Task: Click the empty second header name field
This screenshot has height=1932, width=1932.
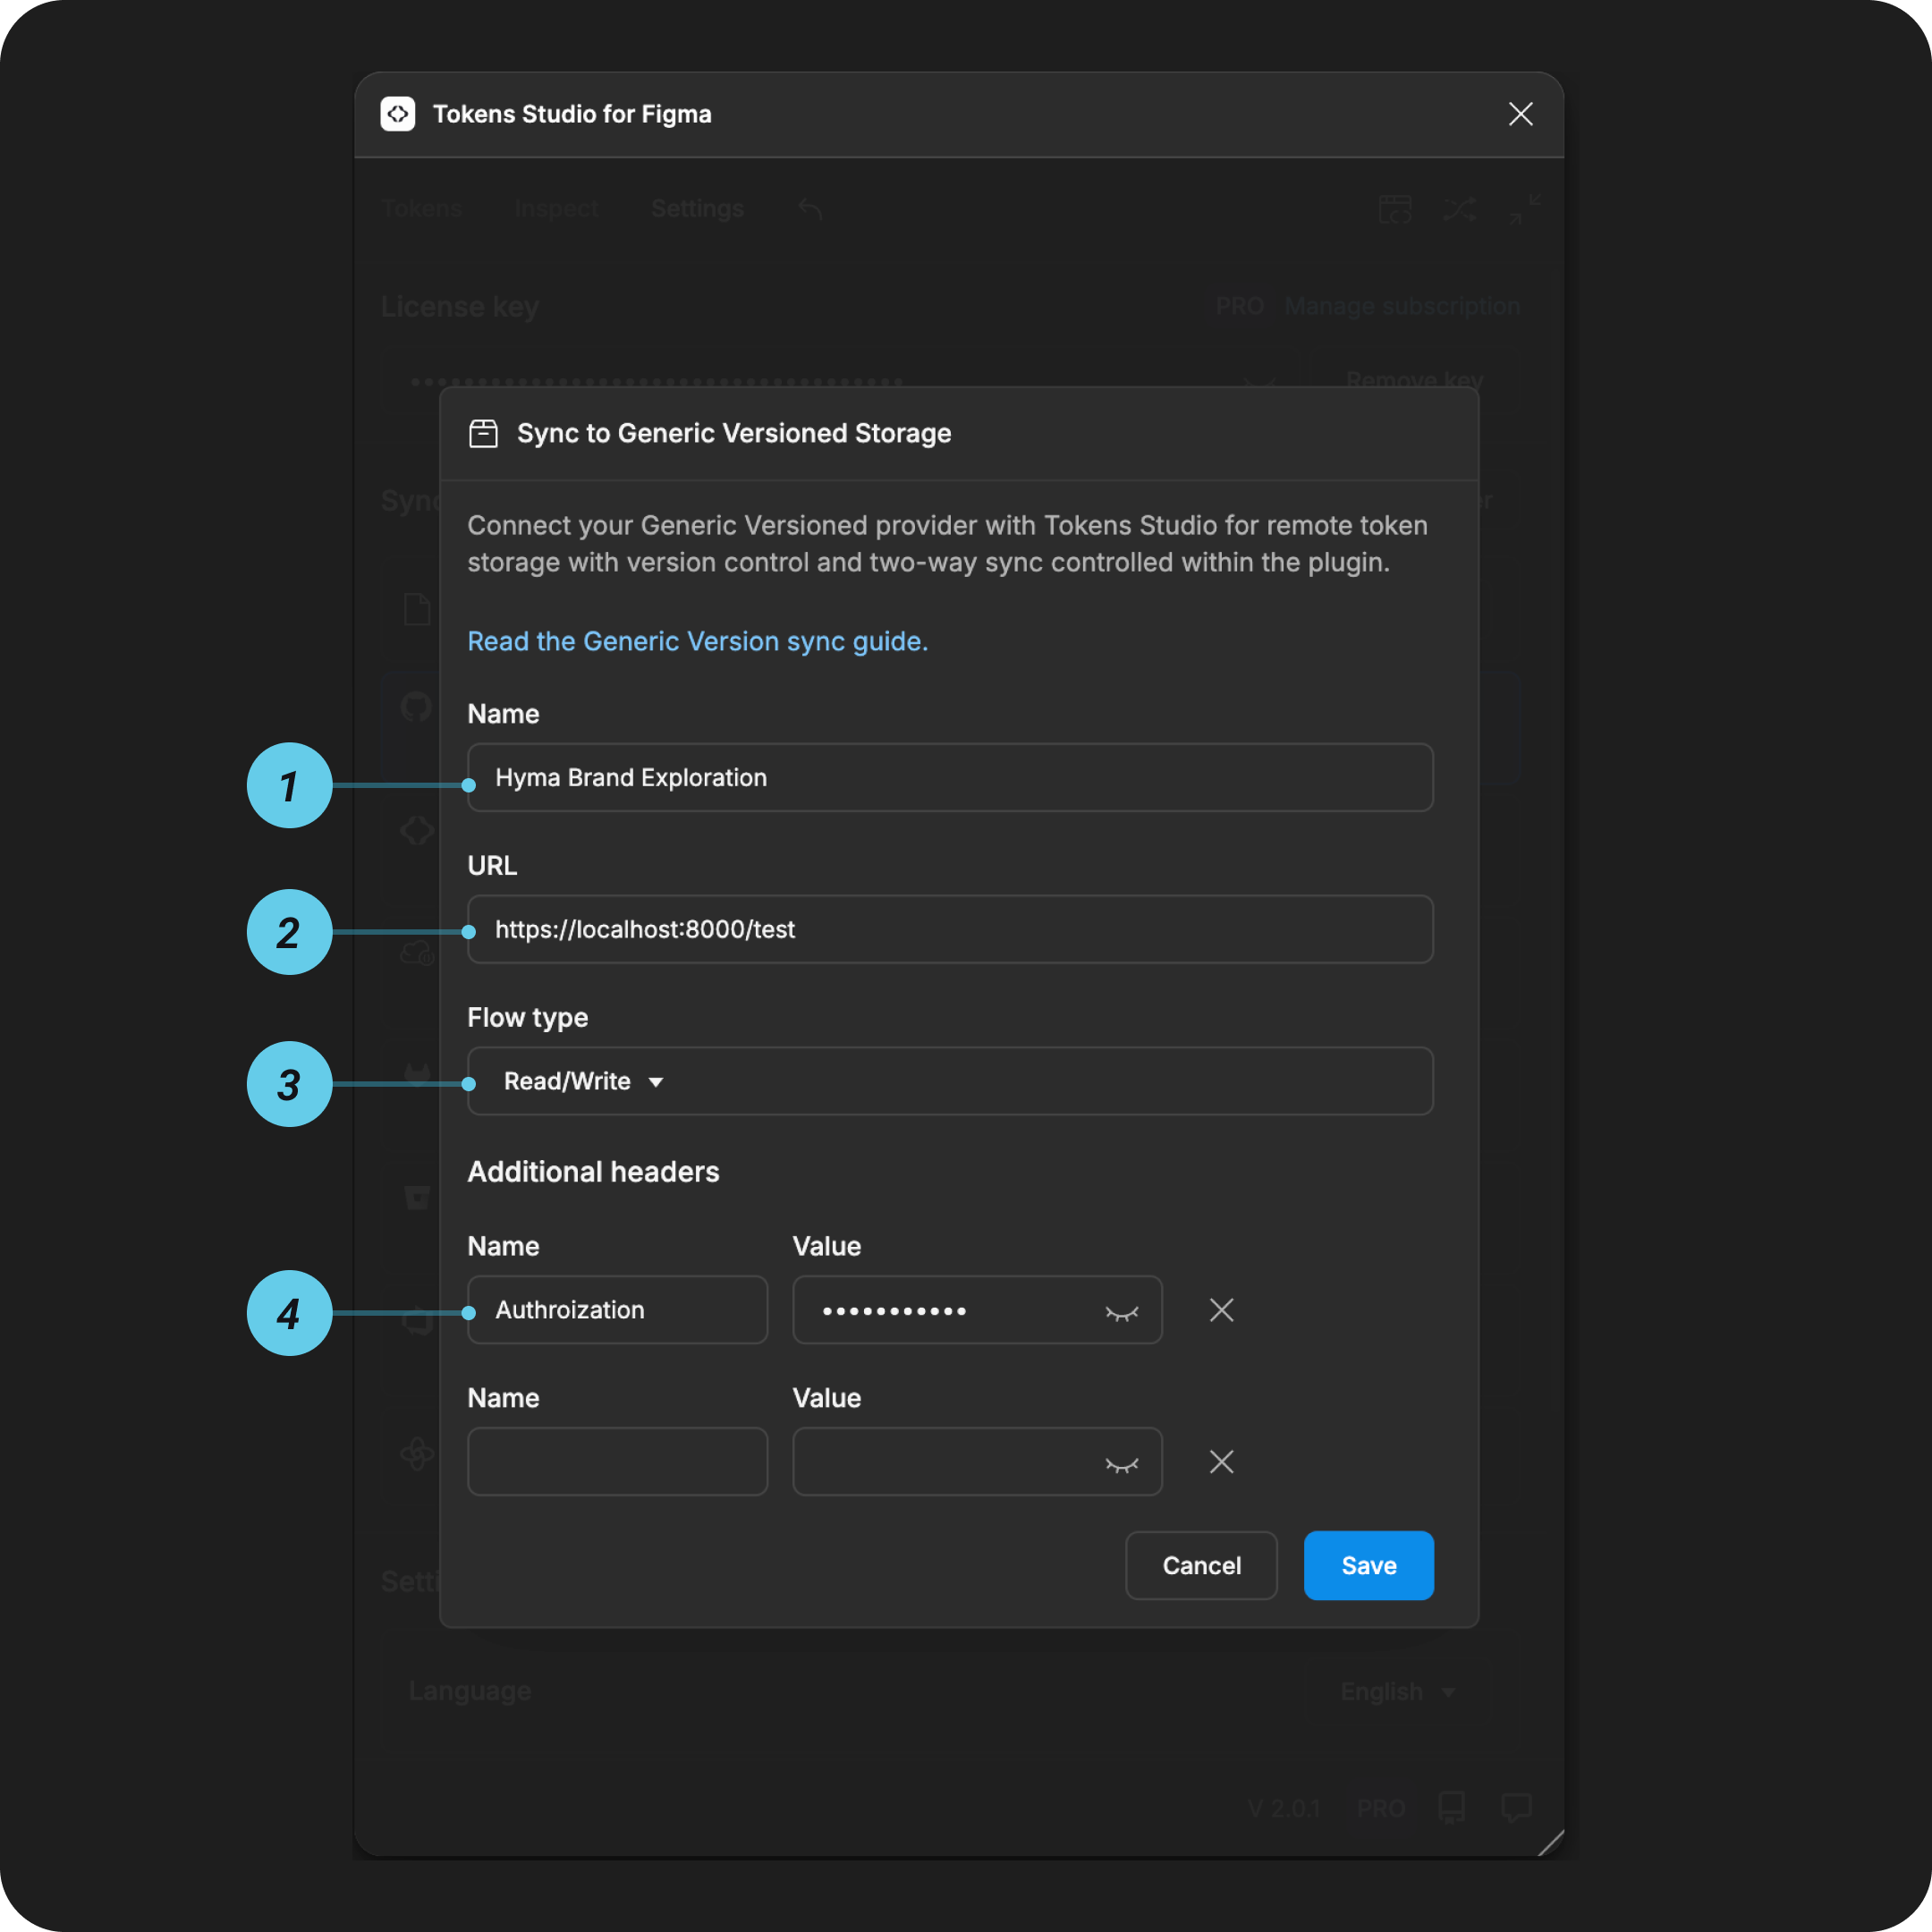Action: (x=617, y=1461)
